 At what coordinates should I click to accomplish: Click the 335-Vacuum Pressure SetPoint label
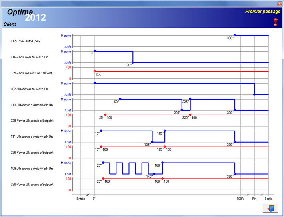(31, 73)
